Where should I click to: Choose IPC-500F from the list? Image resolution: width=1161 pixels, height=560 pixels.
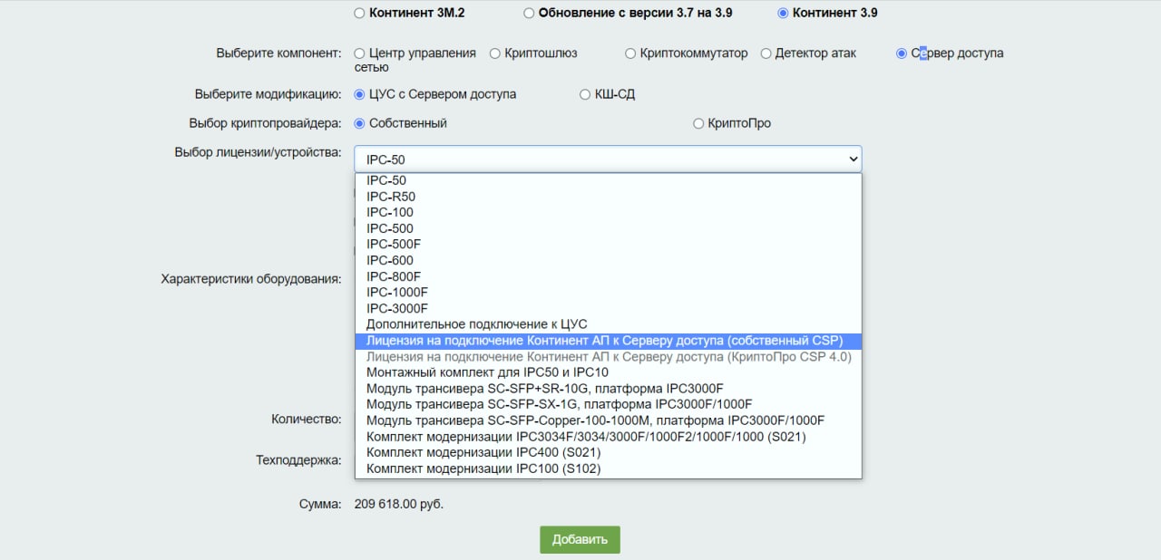click(x=608, y=244)
